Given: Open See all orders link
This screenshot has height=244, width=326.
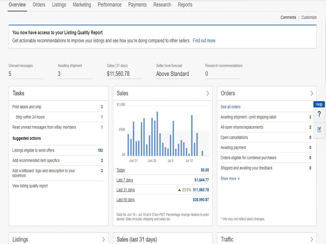Looking at the screenshot, I should [x=230, y=107].
